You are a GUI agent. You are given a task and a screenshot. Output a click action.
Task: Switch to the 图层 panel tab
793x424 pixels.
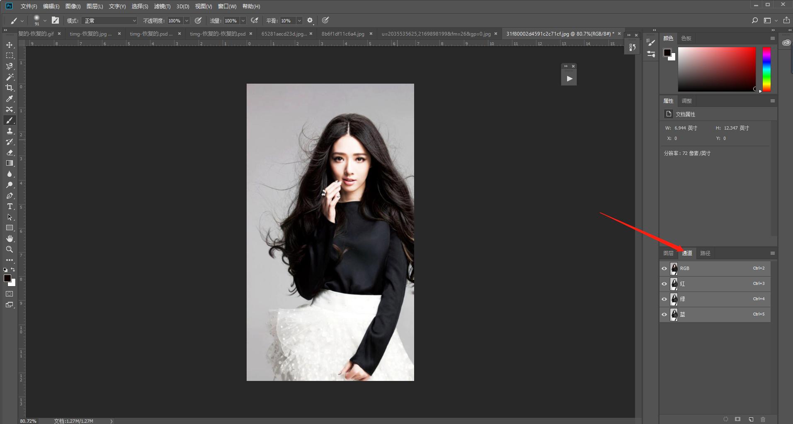(x=668, y=253)
